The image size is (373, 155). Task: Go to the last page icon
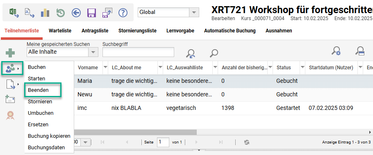click(x=221, y=142)
